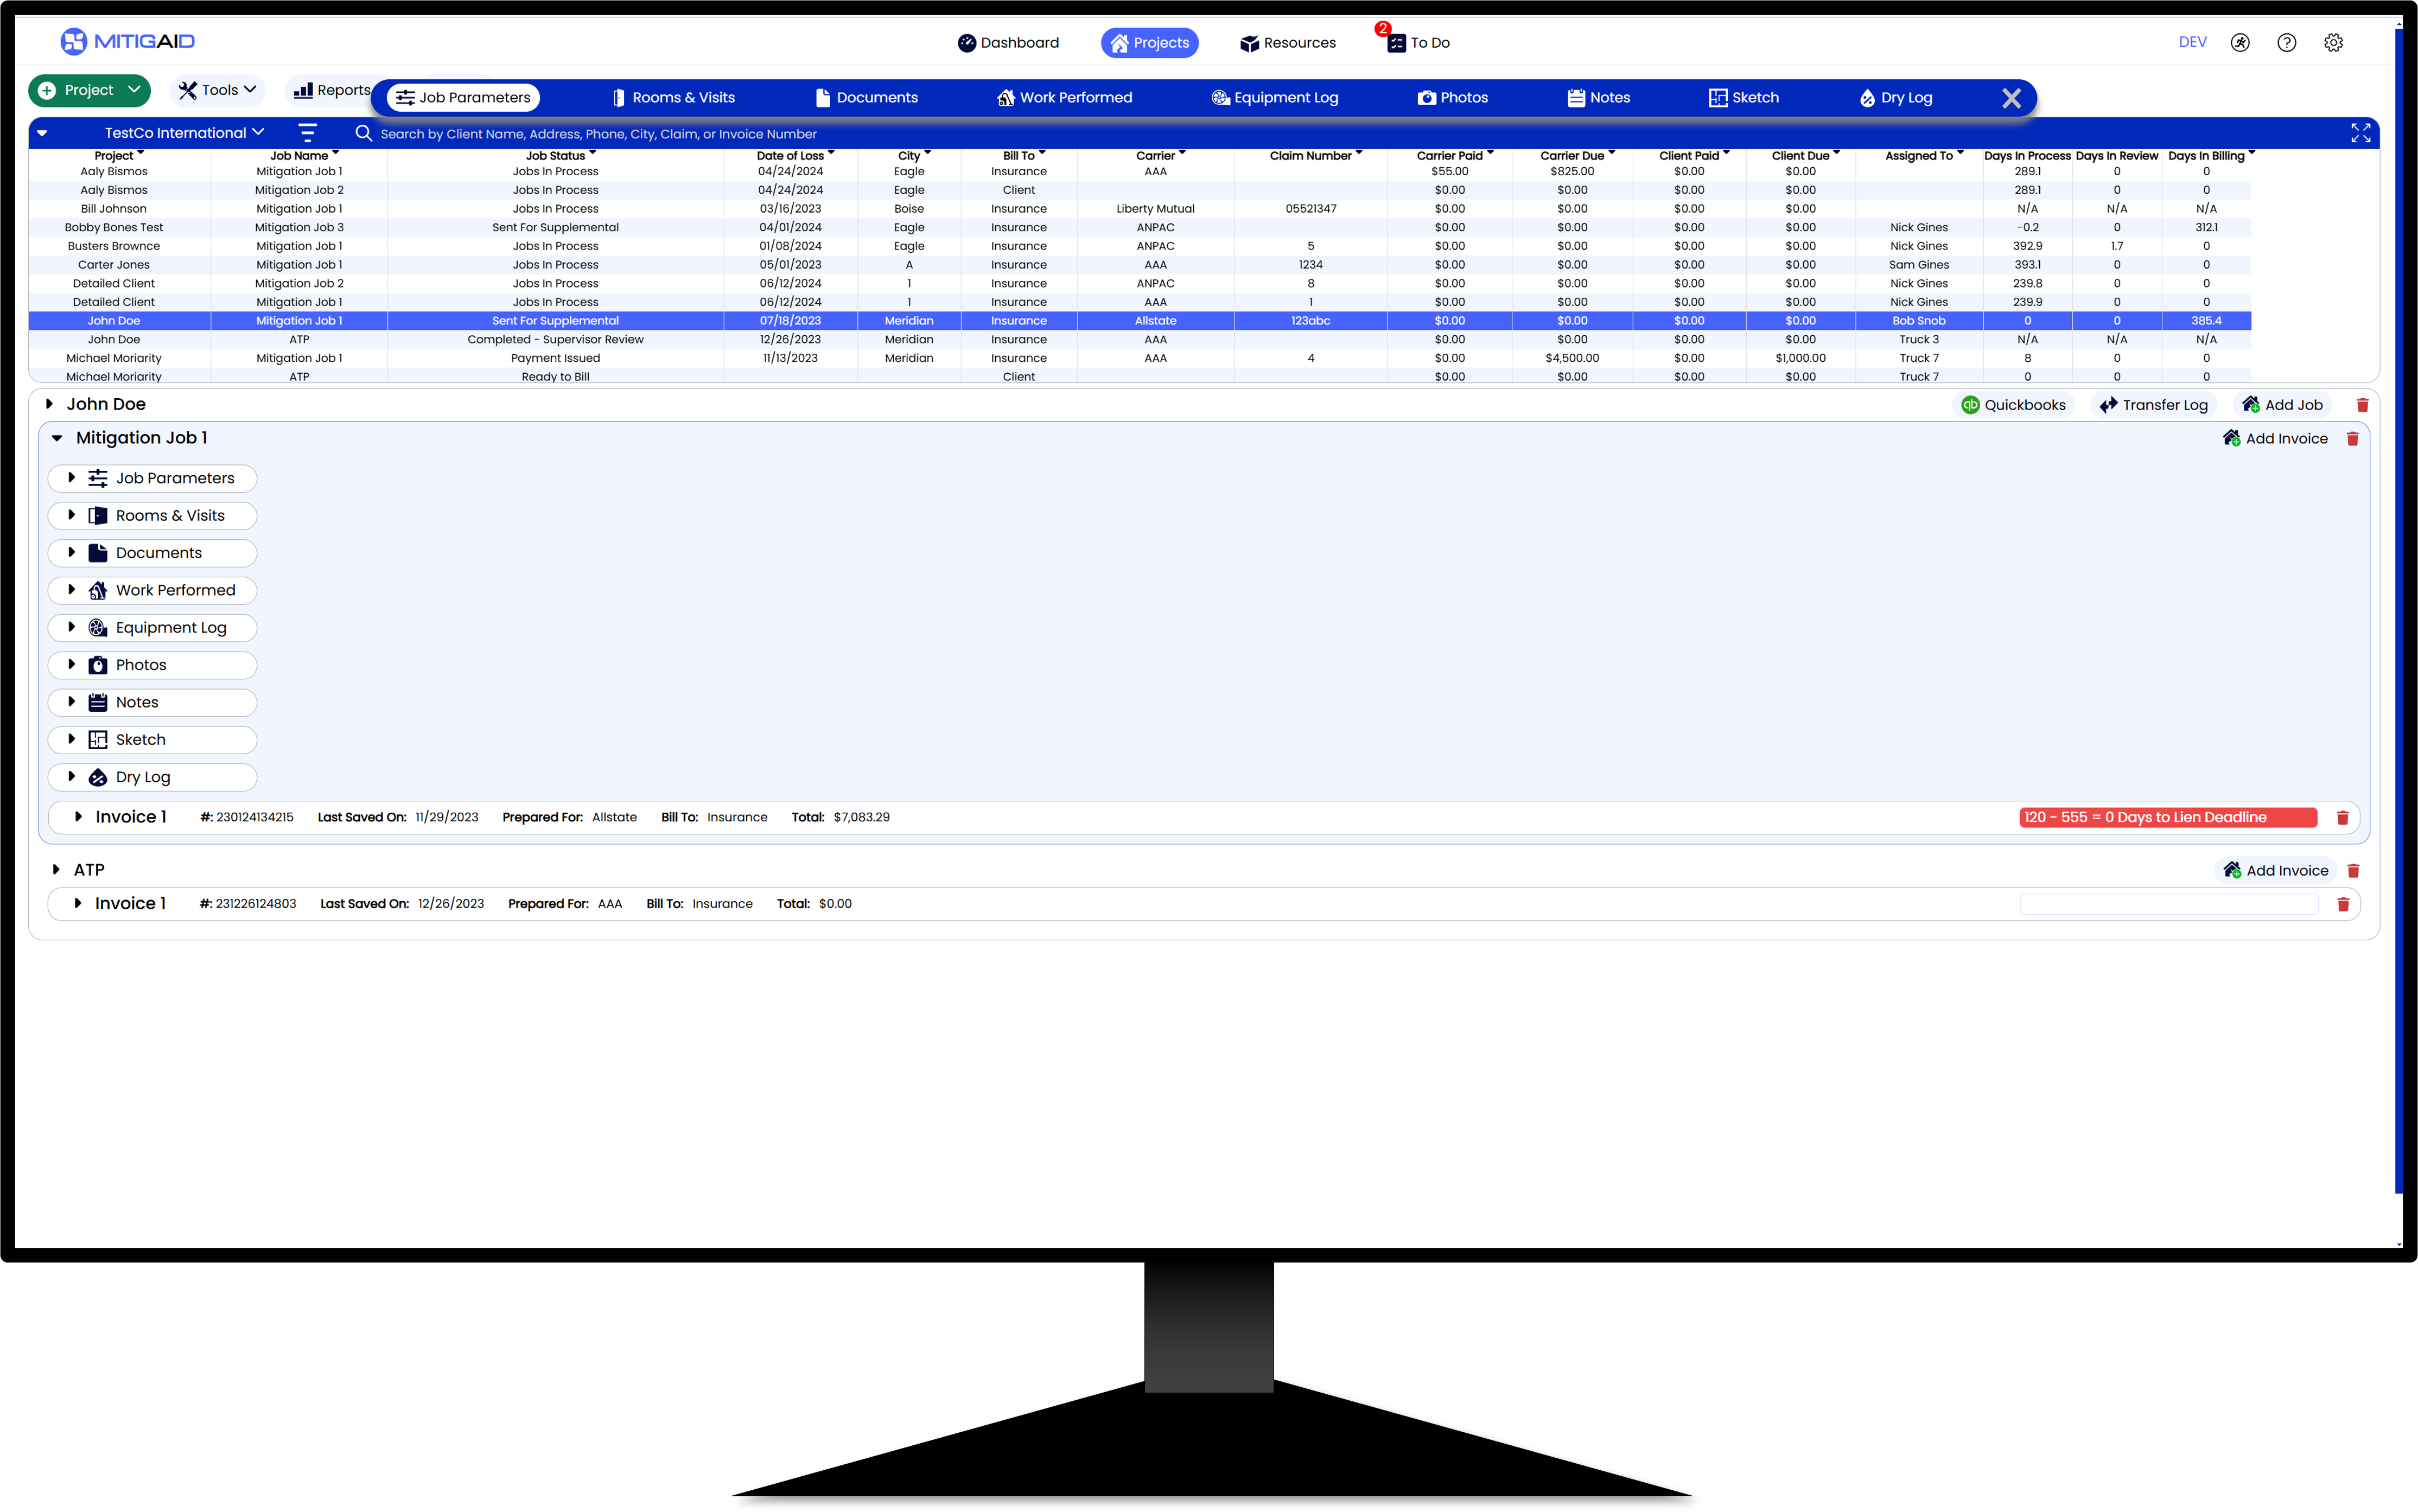Close the job shortcut toolbar with the X

coord(2011,98)
